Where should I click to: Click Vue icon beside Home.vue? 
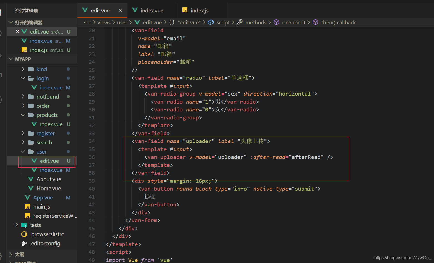click(x=31, y=188)
